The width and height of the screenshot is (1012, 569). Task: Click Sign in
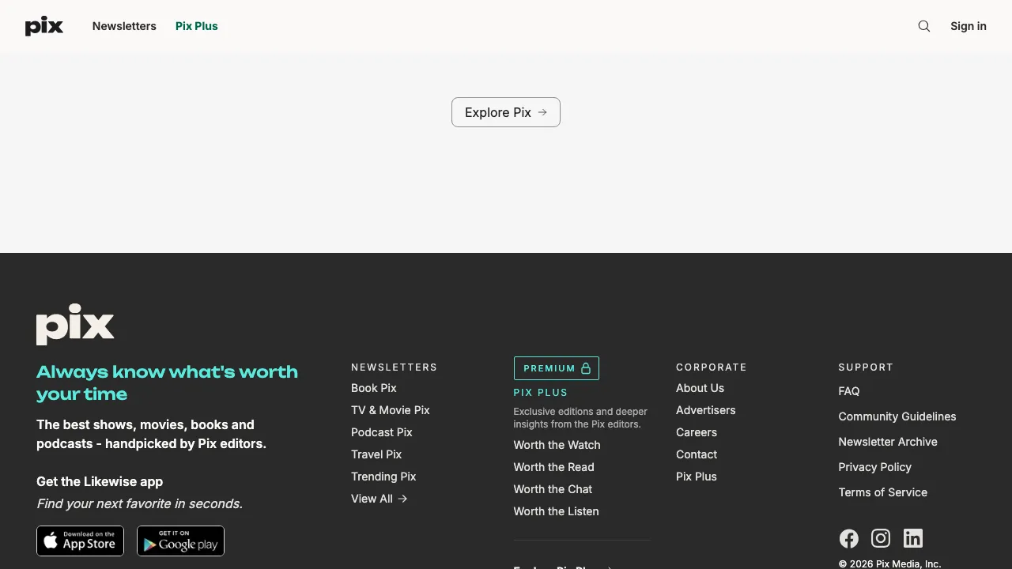tap(969, 26)
